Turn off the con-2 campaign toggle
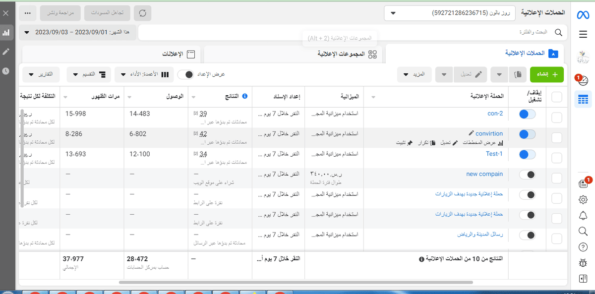 pyautogui.click(x=527, y=115)
